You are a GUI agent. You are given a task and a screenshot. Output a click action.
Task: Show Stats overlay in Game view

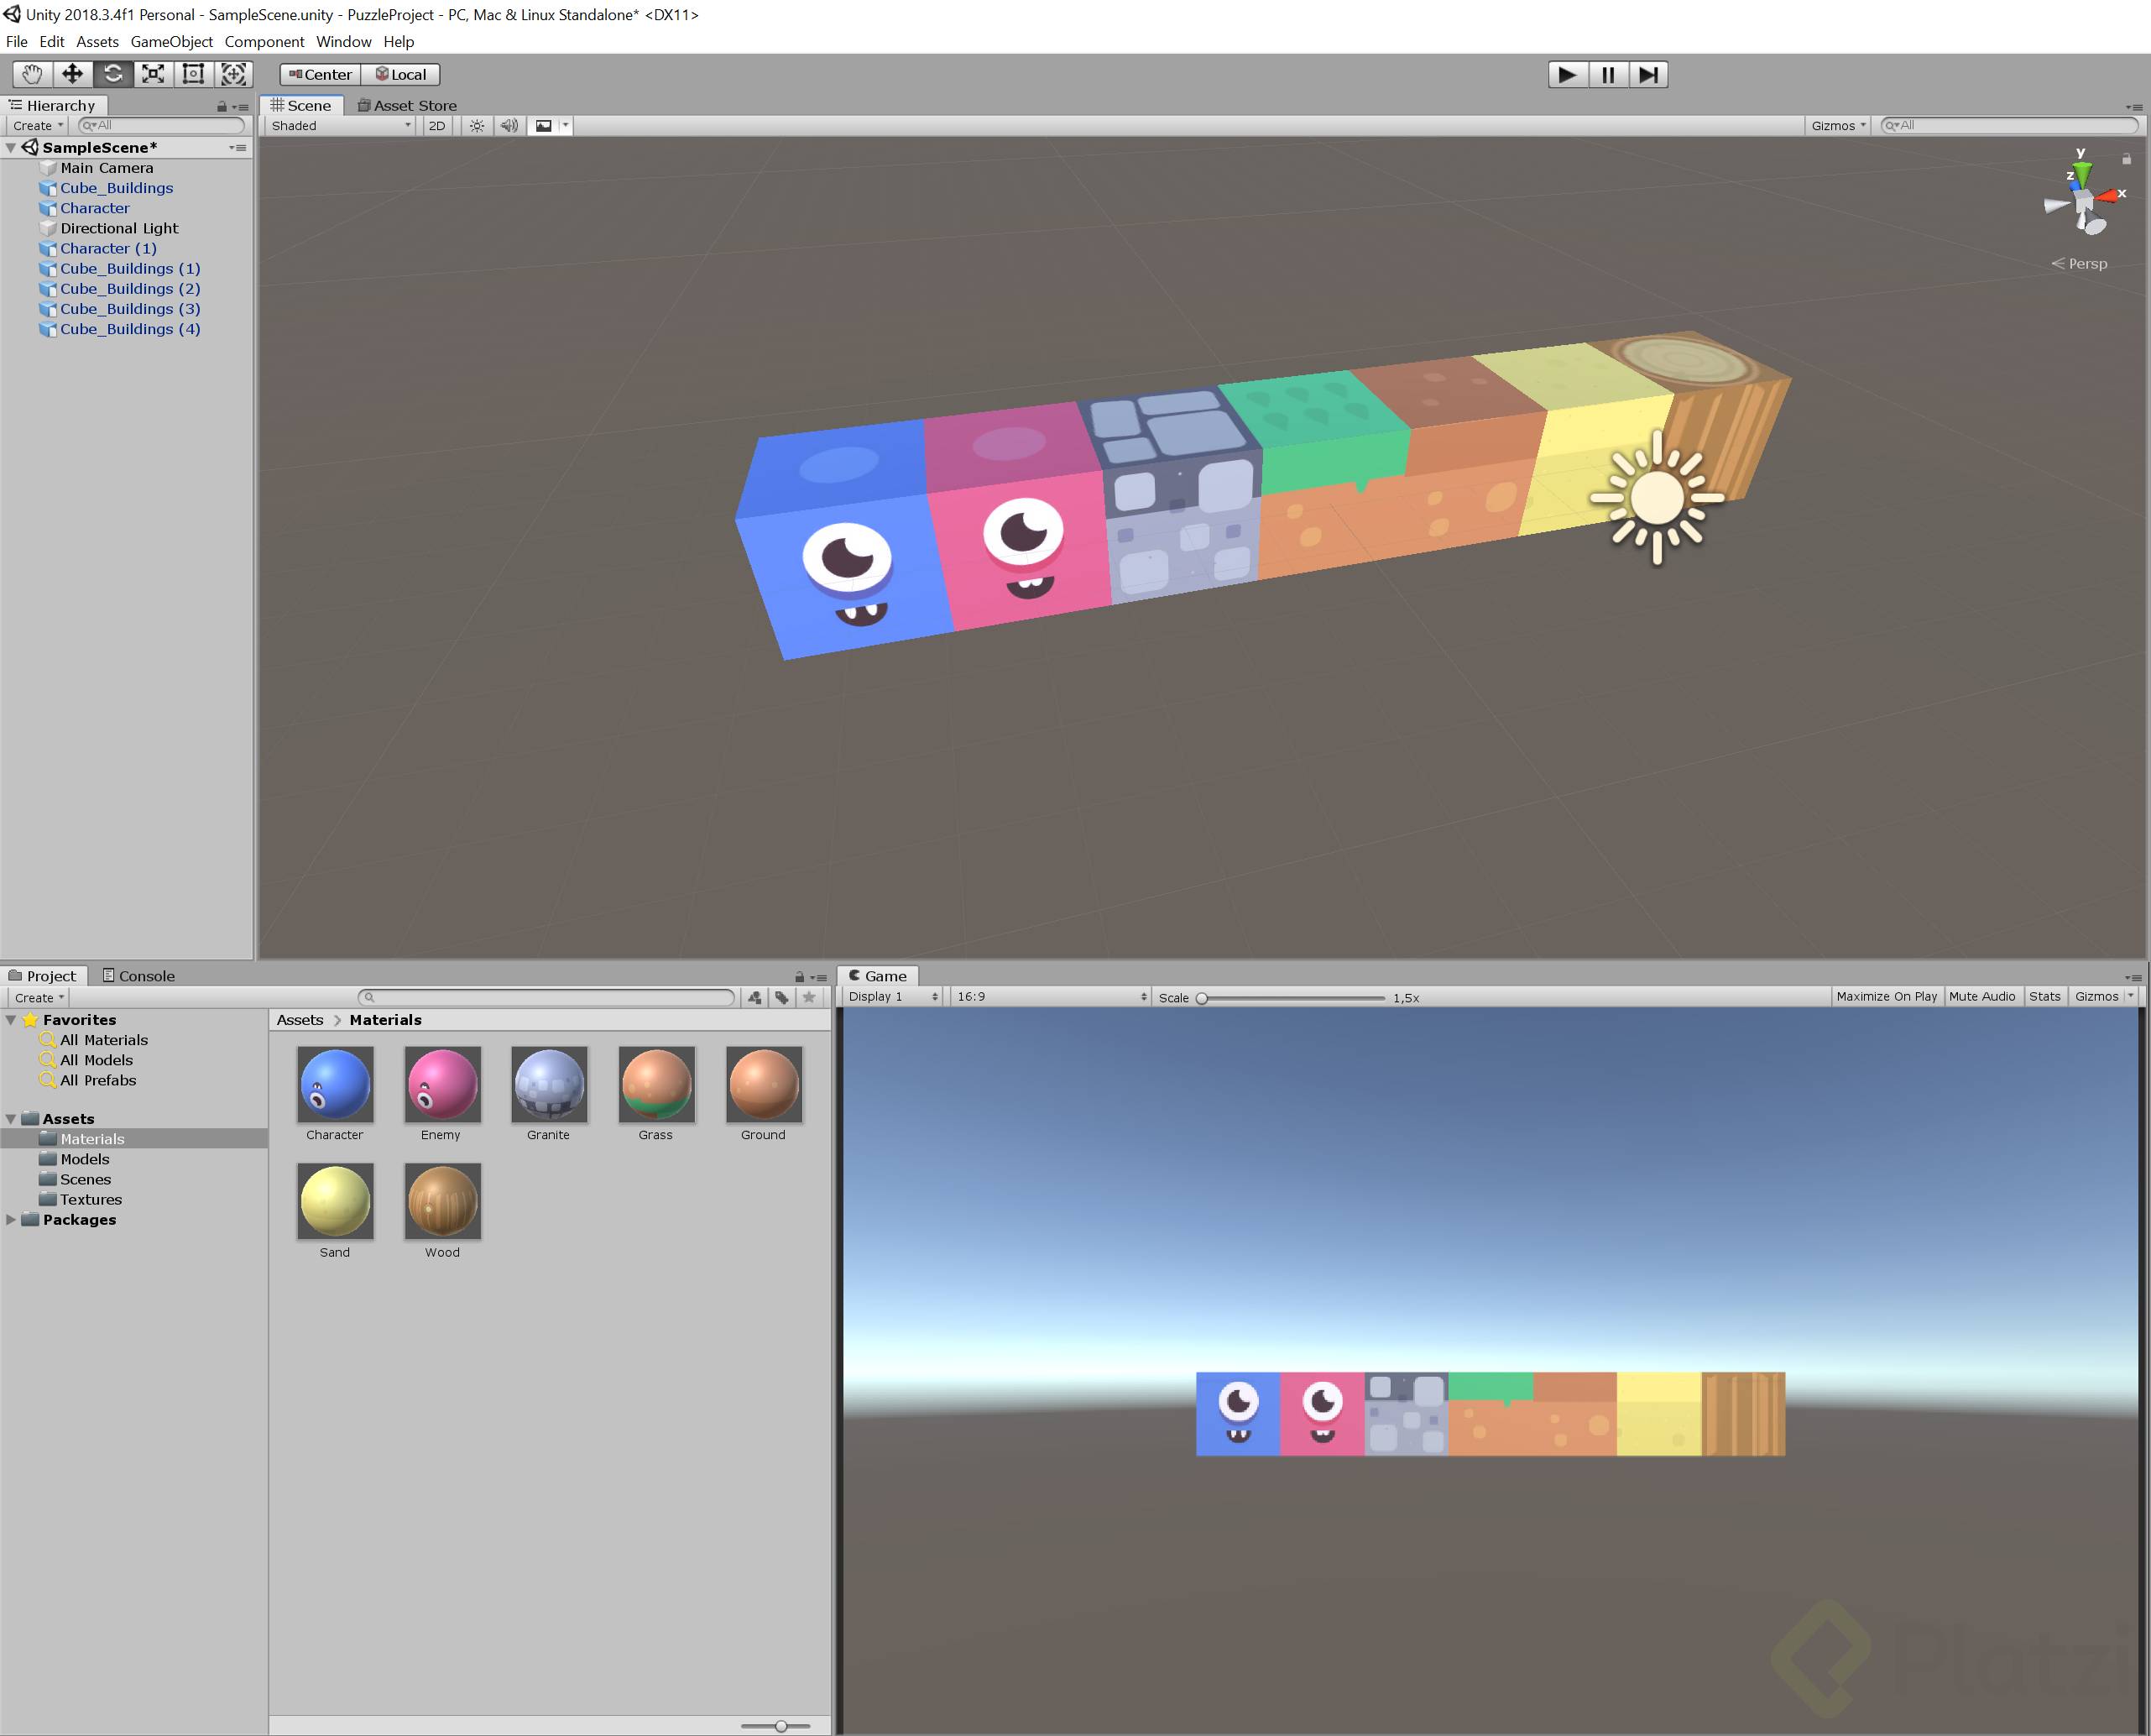[x=2045, y=996]
